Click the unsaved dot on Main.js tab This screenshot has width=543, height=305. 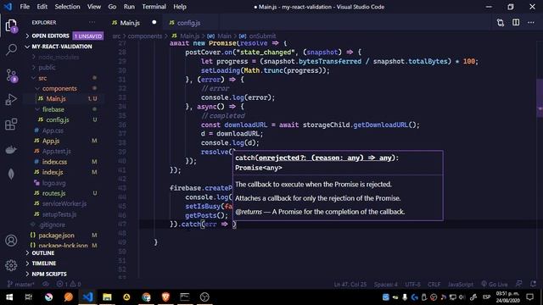[154, 23]
